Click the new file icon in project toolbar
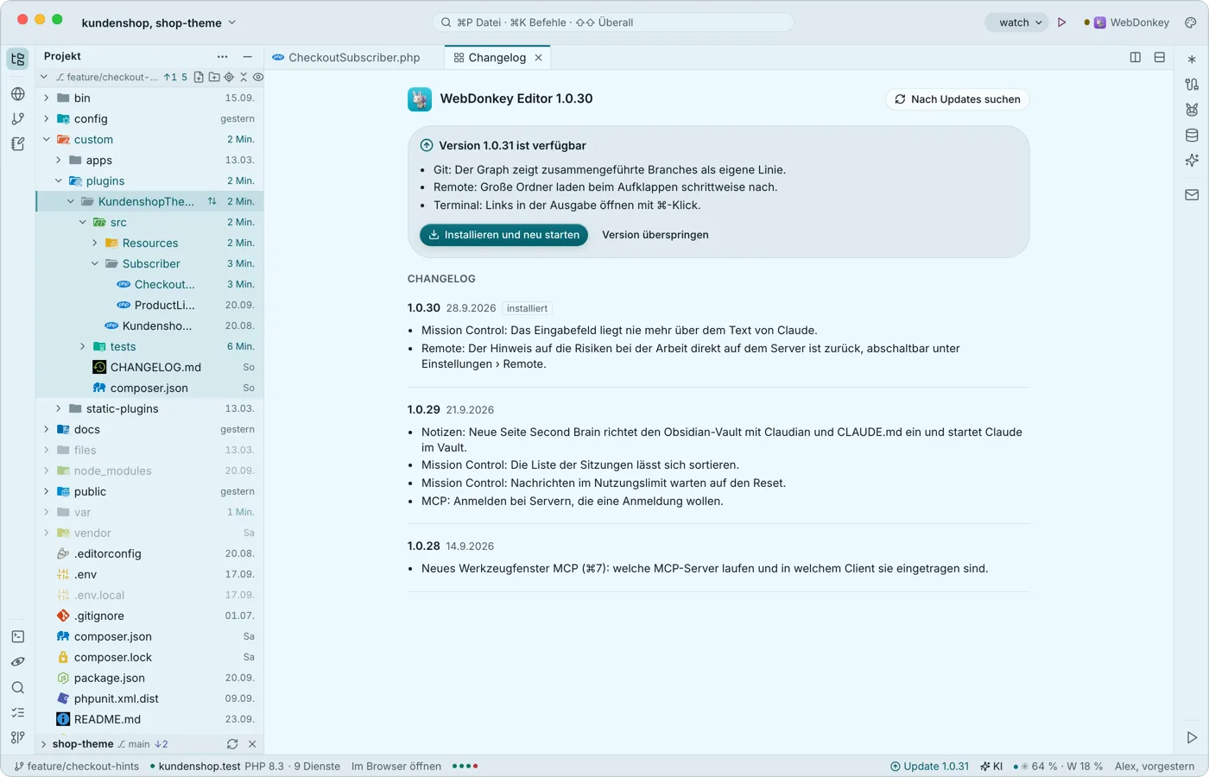 (199, 77)
